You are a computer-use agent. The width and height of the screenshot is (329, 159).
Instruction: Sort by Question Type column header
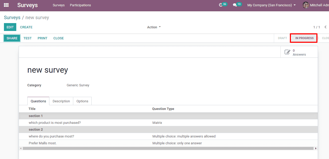[x=163, y=109]
